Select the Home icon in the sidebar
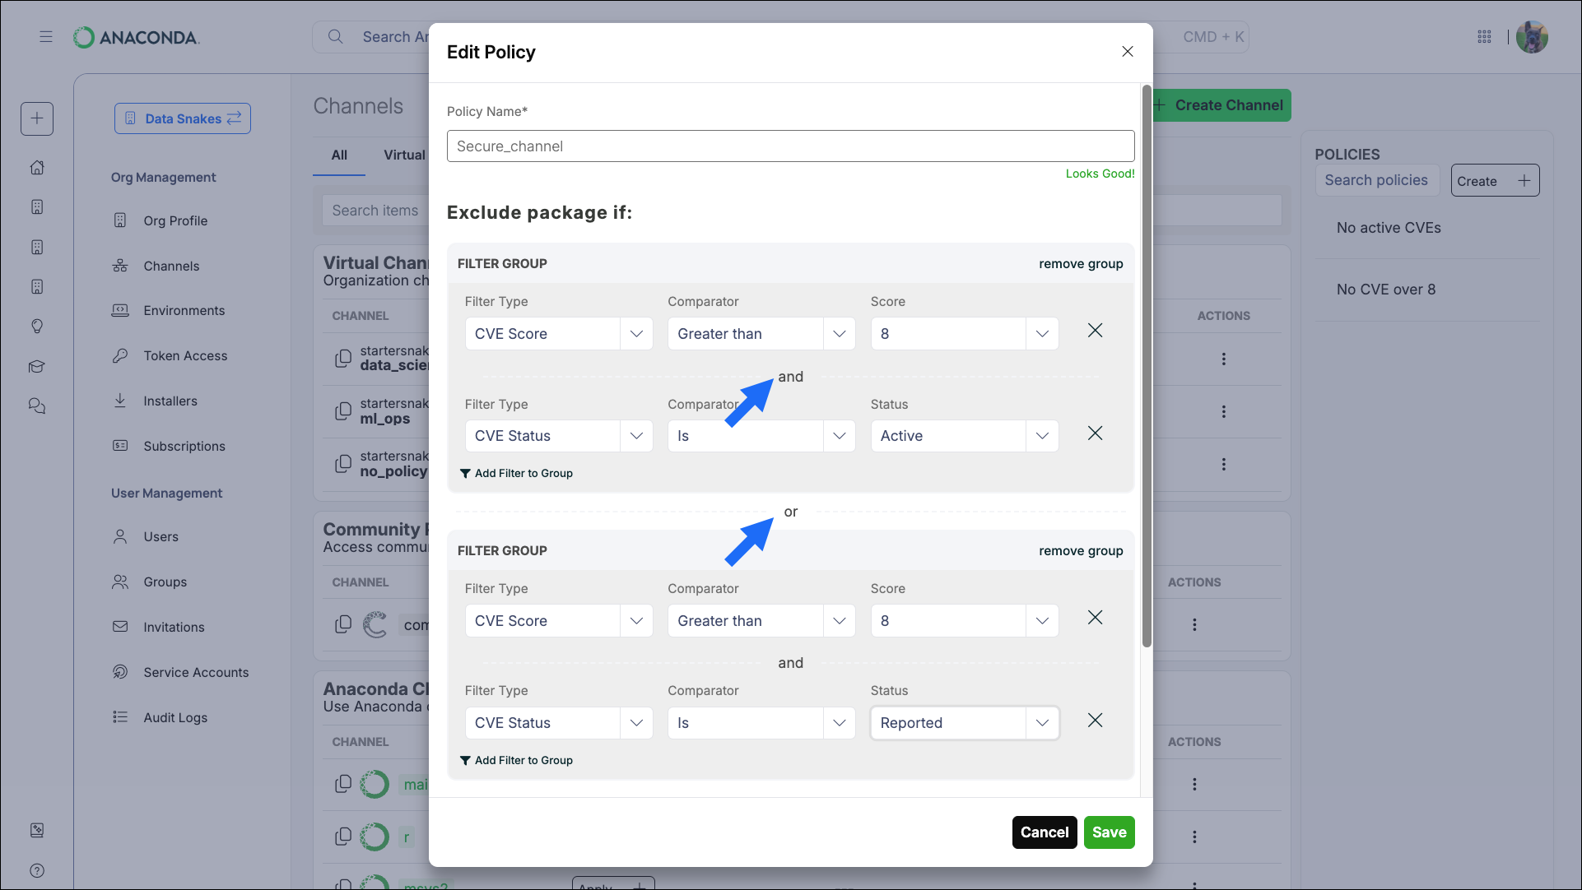The width and height of the screenshot is (1582, 890). click(37, 167)
